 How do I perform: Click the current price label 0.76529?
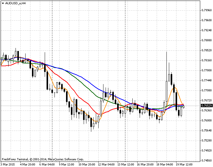click(x=207, y=106)
